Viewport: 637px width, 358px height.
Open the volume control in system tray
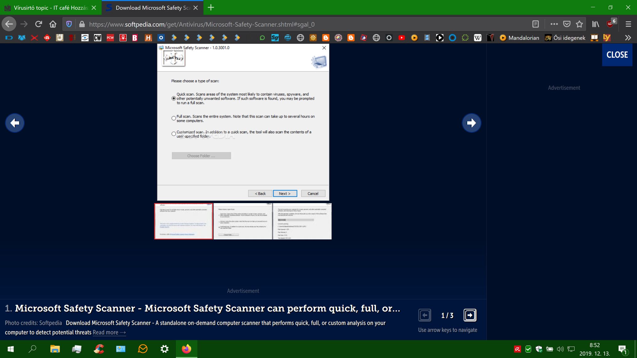tap(560, 349)
